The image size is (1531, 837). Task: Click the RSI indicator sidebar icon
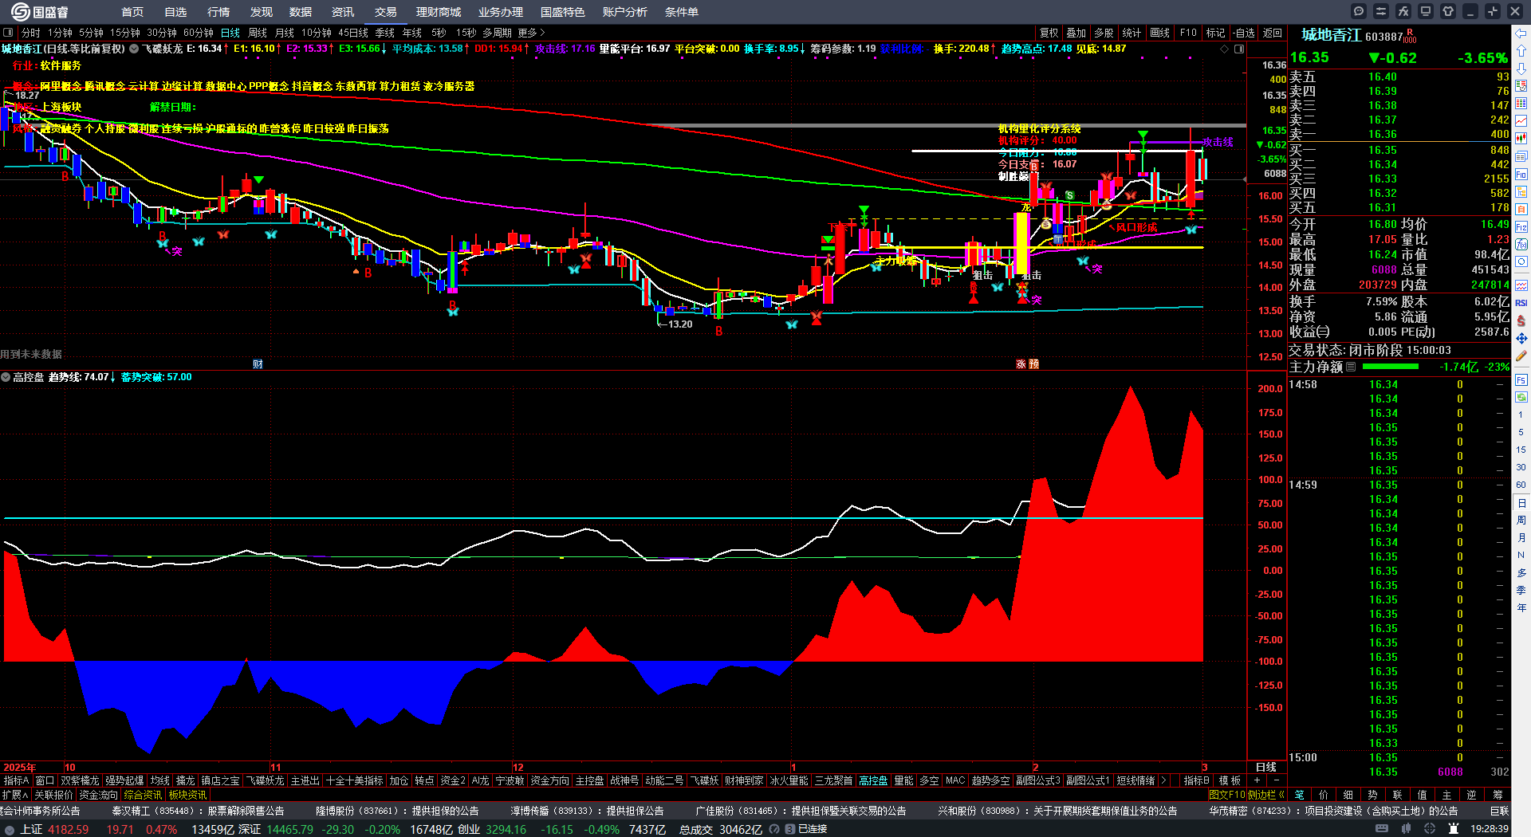point(1521,303)
